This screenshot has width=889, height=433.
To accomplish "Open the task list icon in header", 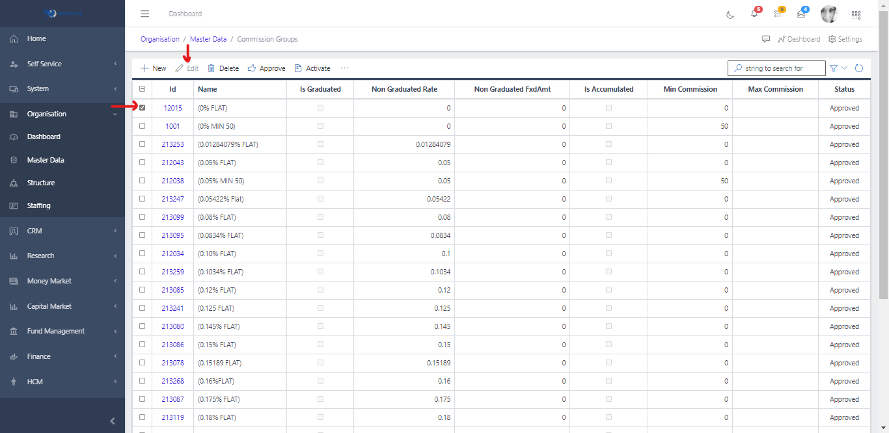I will [x=778, y=14].
